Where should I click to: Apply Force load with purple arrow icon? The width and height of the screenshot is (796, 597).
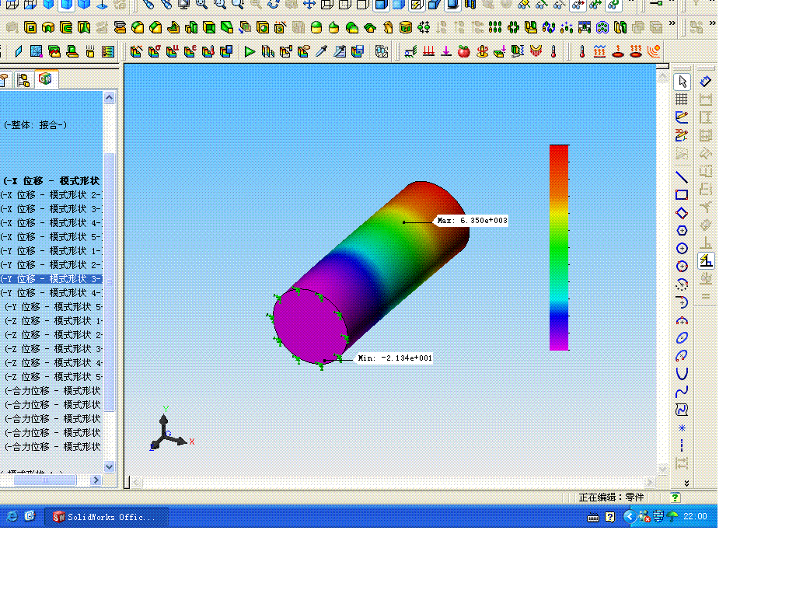tap(446, 51)
